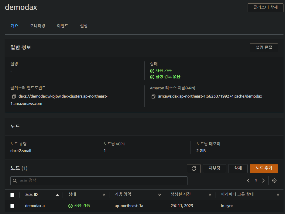The image size is (285, 214).
Task: Copy the Amazon resource name ARN icon
Action: [x=153, y=96]
